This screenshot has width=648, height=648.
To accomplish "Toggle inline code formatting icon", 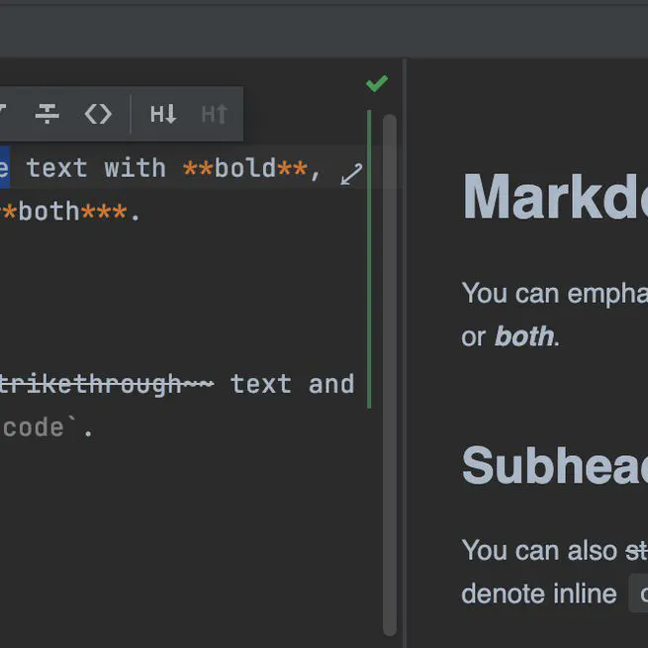I will (98, 114).
